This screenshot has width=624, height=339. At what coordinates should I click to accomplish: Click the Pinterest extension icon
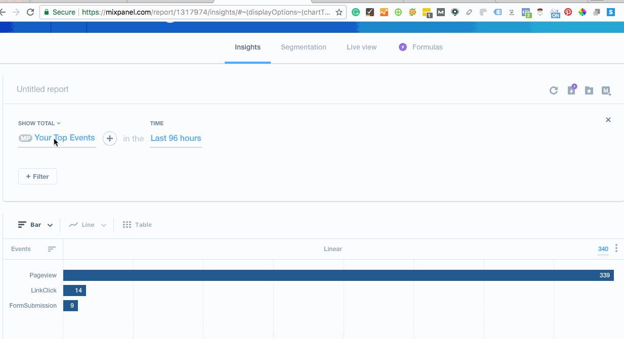(568, 12)
